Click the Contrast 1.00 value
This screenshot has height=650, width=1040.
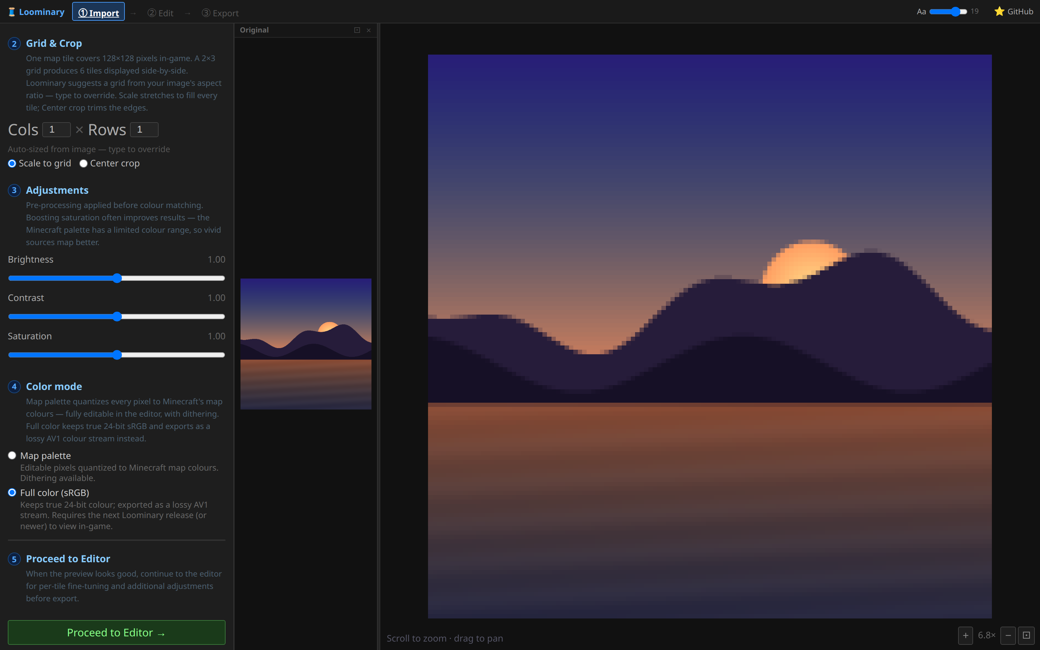coord(216,297)
